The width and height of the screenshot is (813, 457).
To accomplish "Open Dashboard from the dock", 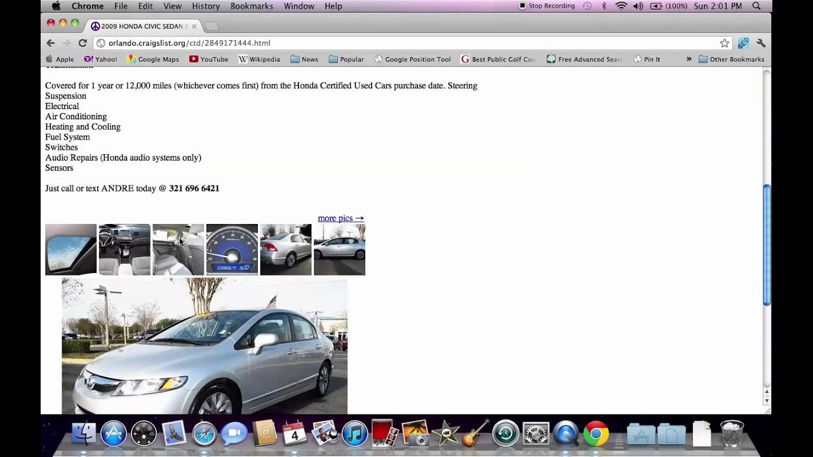I will coord(144,434).
